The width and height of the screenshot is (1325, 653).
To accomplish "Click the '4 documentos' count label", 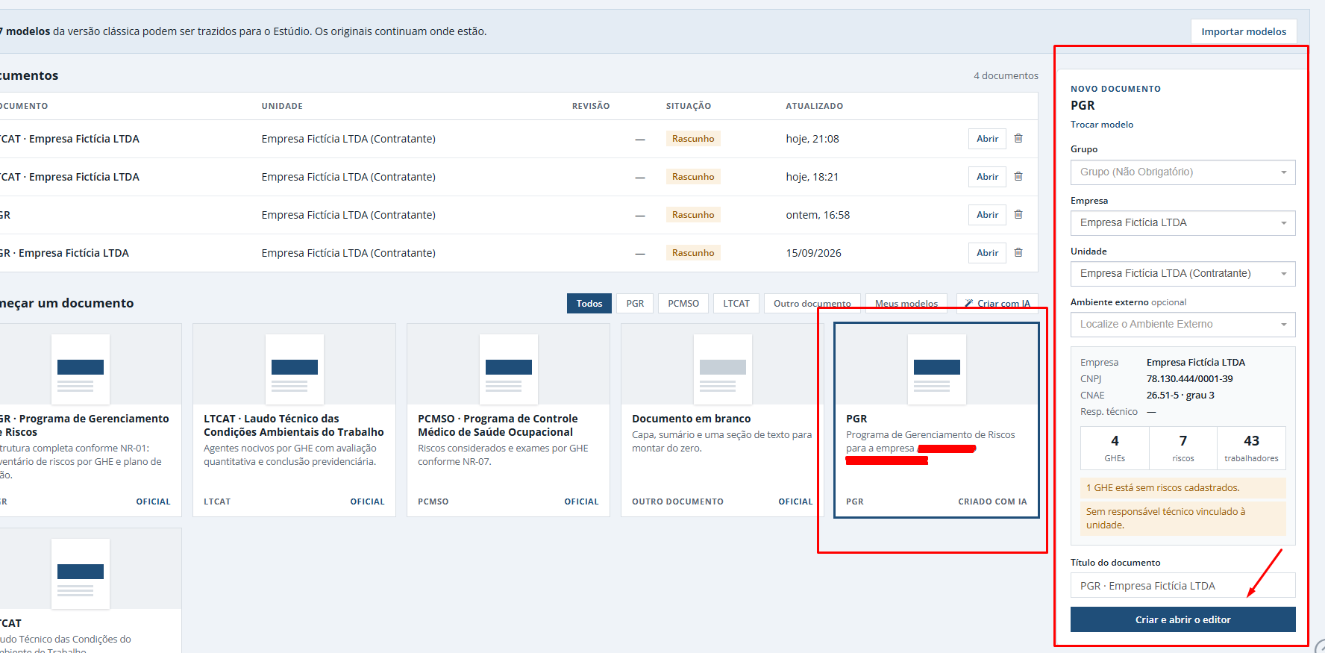I will [1006, 75].
